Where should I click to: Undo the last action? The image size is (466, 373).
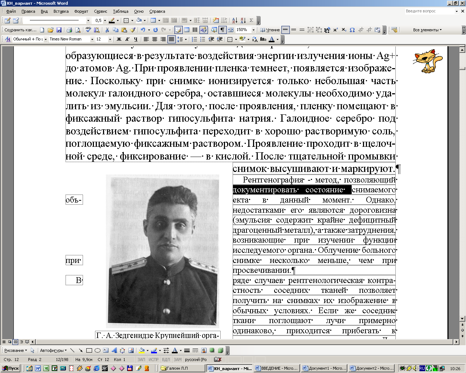point(143,30)
